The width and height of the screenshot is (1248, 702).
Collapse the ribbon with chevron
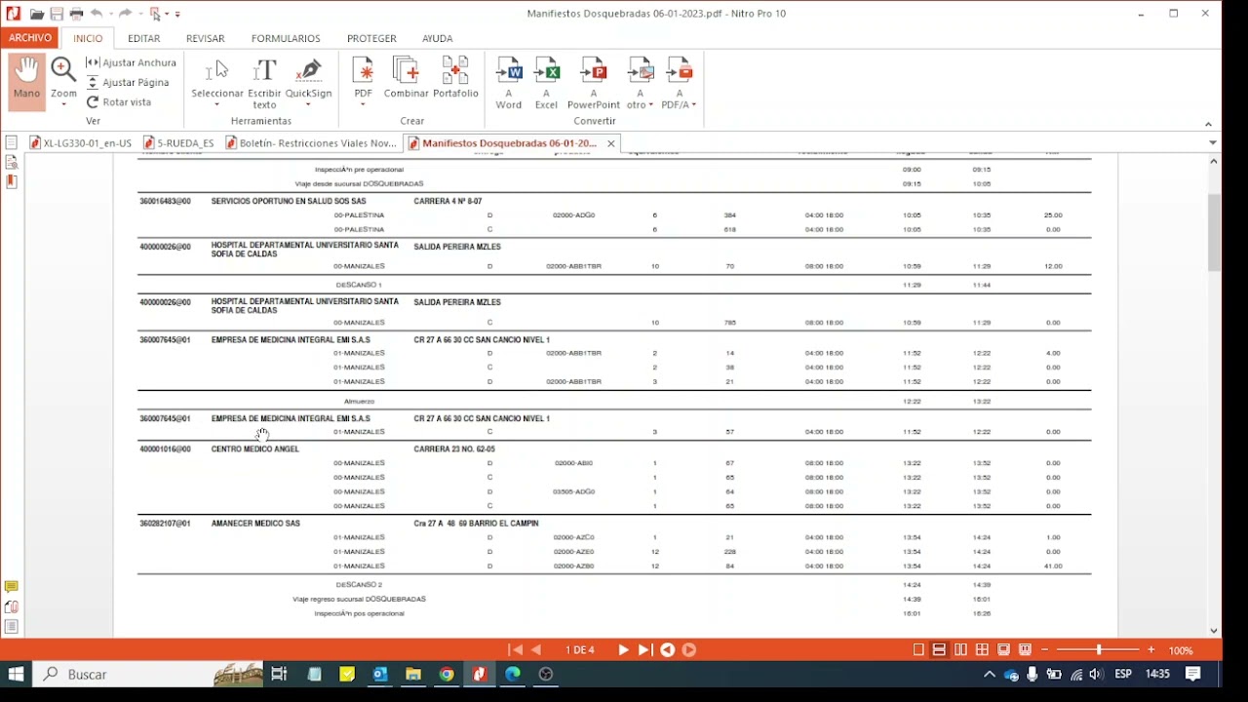coord(1208,124)
